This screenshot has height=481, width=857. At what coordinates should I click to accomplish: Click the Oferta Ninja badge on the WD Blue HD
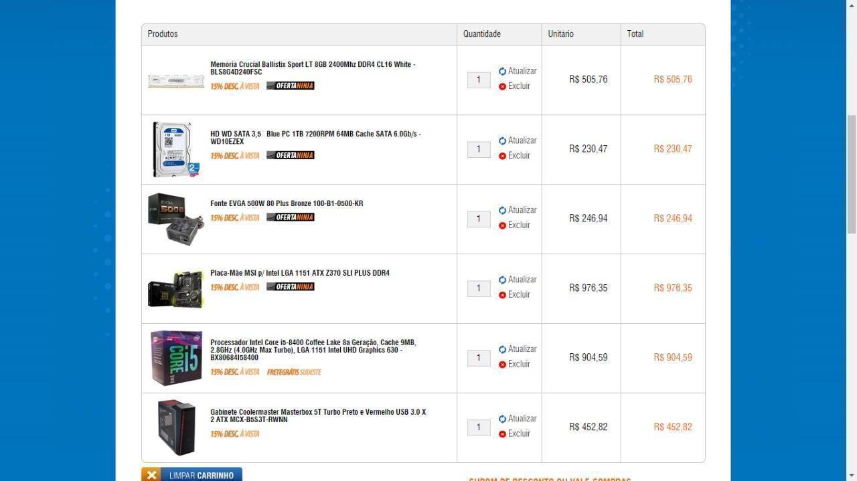[290, 155]
